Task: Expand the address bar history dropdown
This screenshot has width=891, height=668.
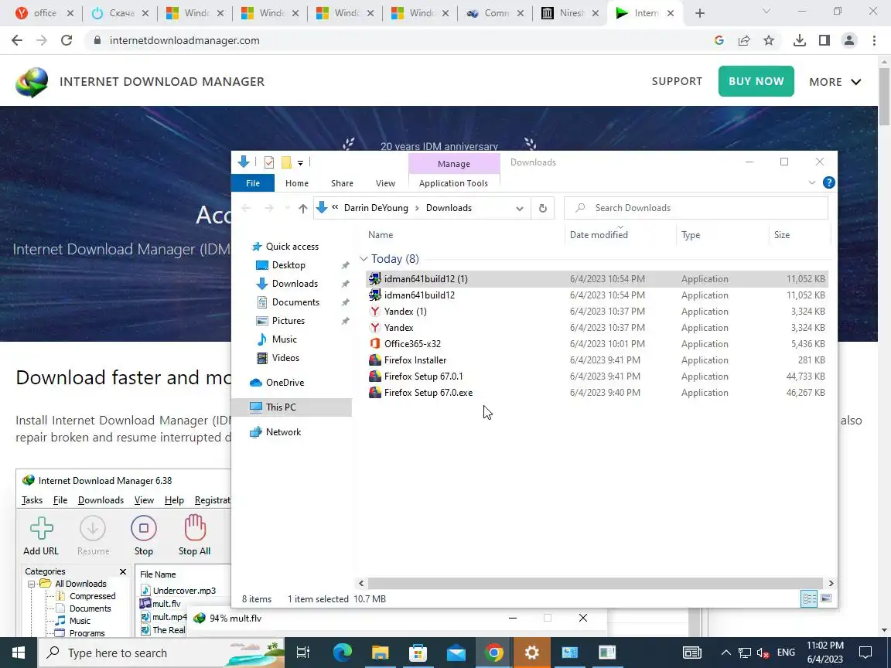Action: click(x=520, y=209)
